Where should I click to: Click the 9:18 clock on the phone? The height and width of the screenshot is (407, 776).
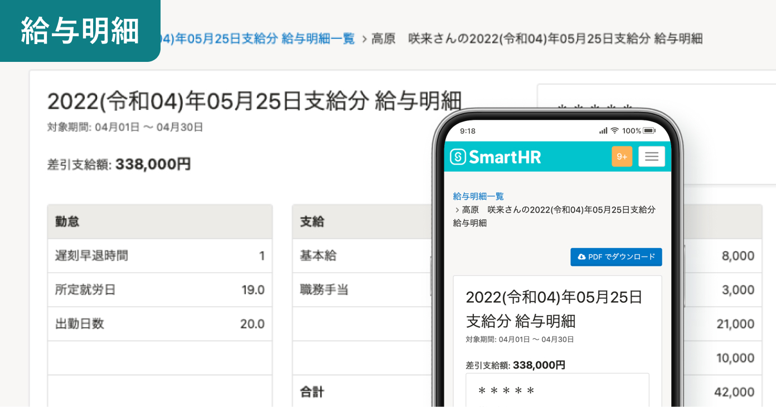[468, 130]
